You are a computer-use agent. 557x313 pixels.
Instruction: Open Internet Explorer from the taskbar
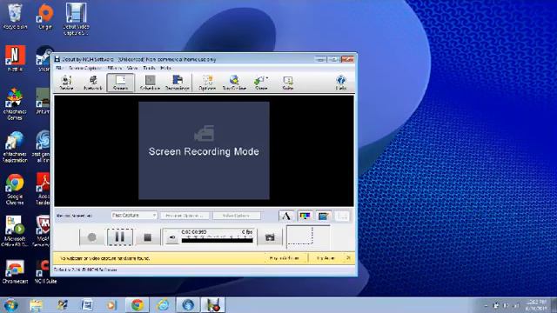tap(163, 305)
